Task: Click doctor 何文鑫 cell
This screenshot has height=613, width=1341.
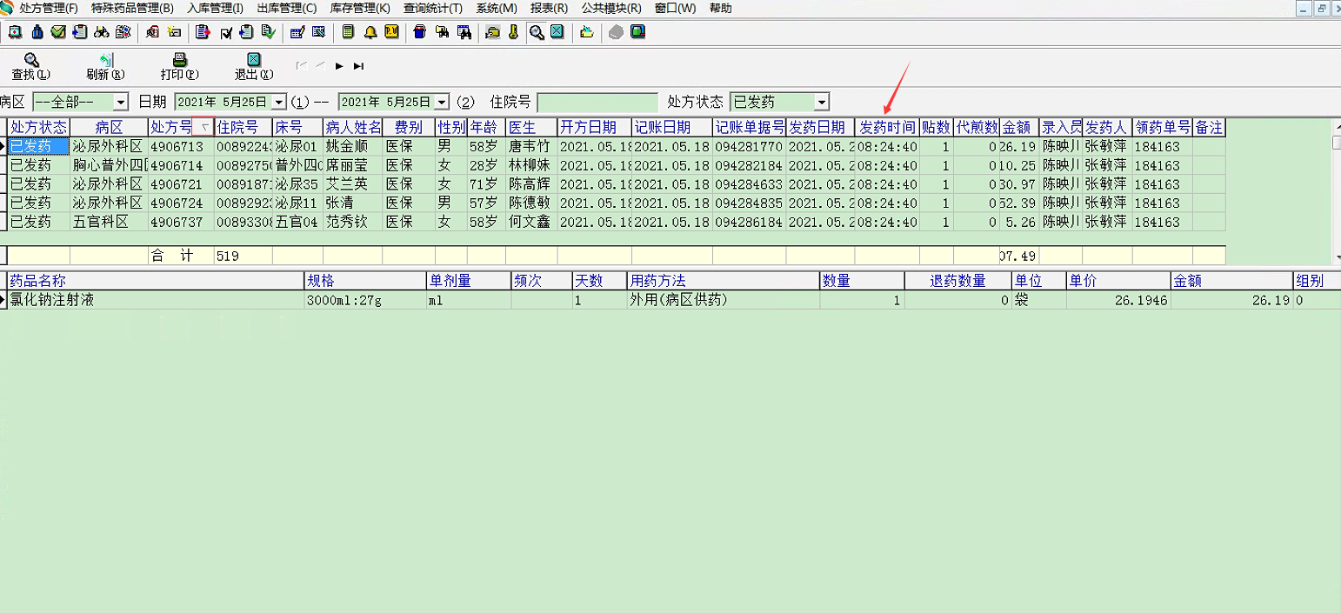Action: [x=530, y=222]
